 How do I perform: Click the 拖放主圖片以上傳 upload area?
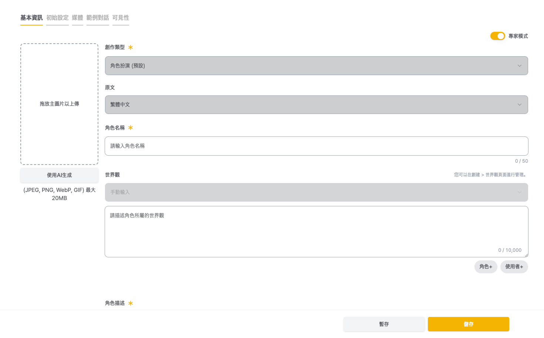(59, 104)
